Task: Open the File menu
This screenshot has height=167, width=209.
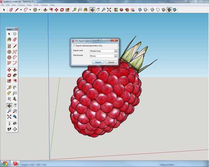Action: [x=3, y=5]
